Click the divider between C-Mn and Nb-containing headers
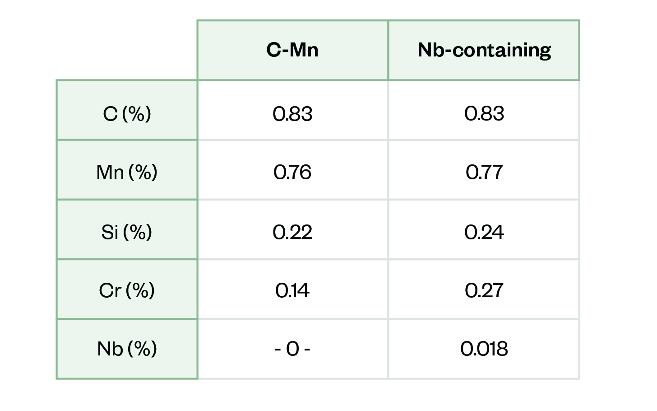 pyautogui.click(x=388, y=50)
